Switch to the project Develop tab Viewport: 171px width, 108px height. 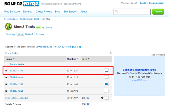(x=40, y=34)
